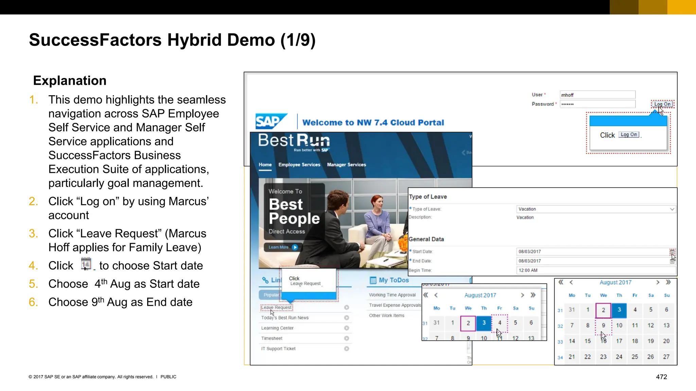This screenshot has width=696, height=391.
Task: Select August 27 in the right calendar
Action: pos(666,357)
